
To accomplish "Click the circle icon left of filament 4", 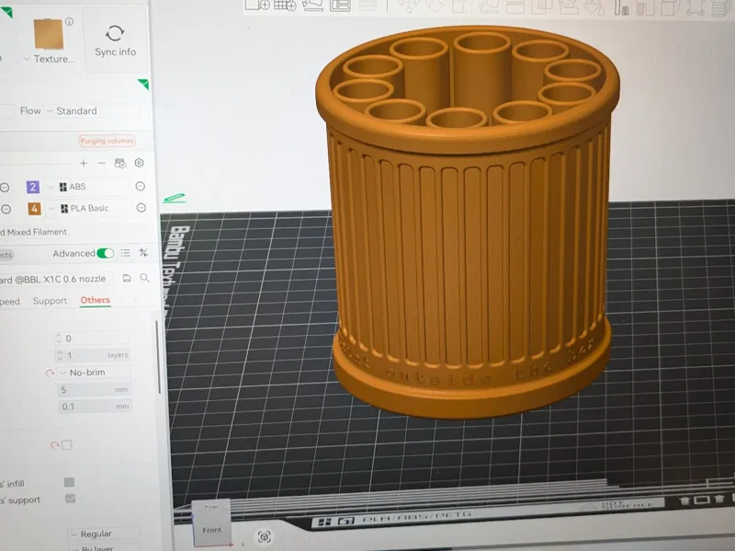I will (x=6, y=209).
